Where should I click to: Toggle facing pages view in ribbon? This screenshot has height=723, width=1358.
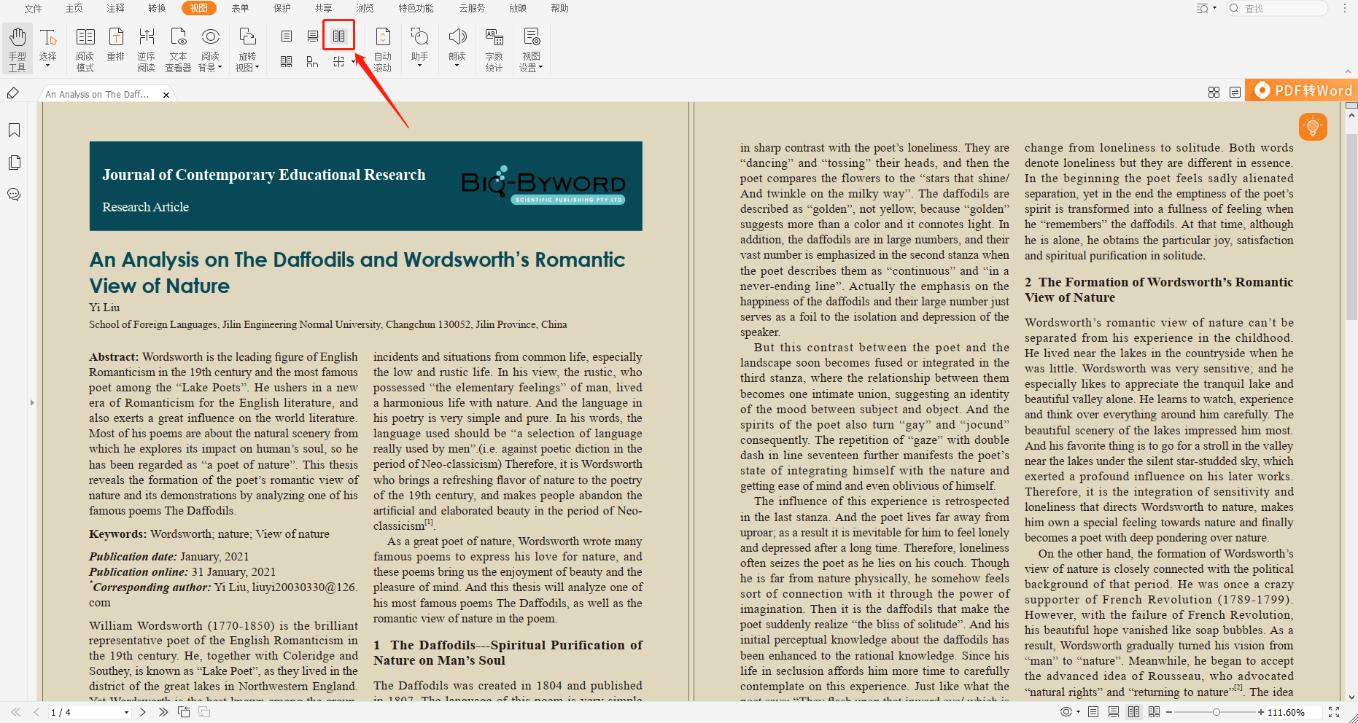(x=339, y=36)
